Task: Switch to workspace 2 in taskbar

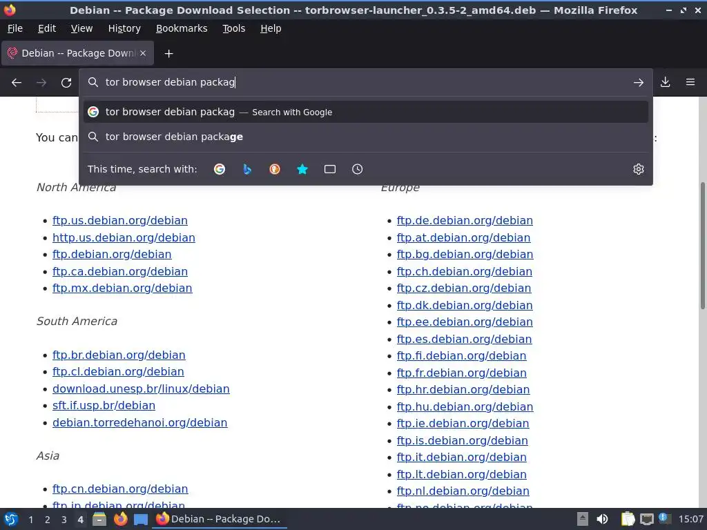Action: click(48, 520)
